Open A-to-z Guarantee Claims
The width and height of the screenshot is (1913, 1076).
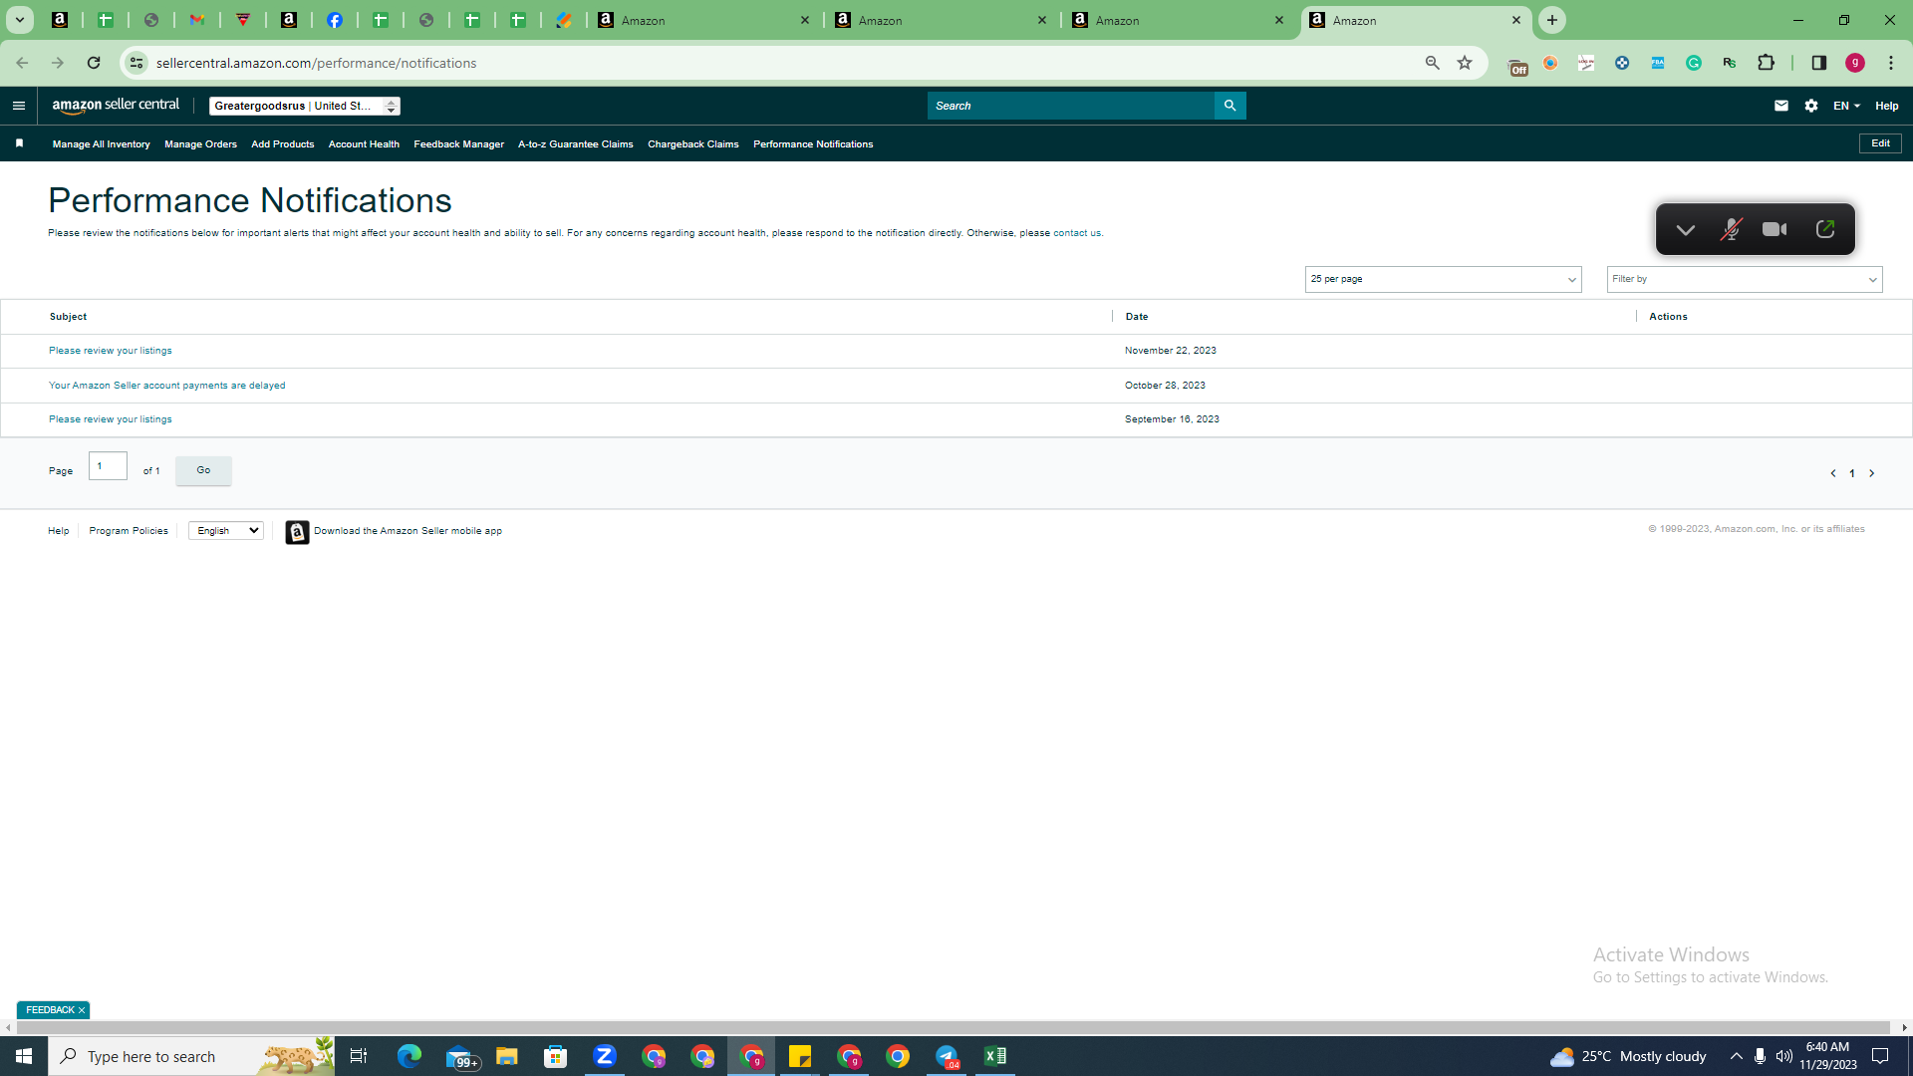tap(575, 144)
